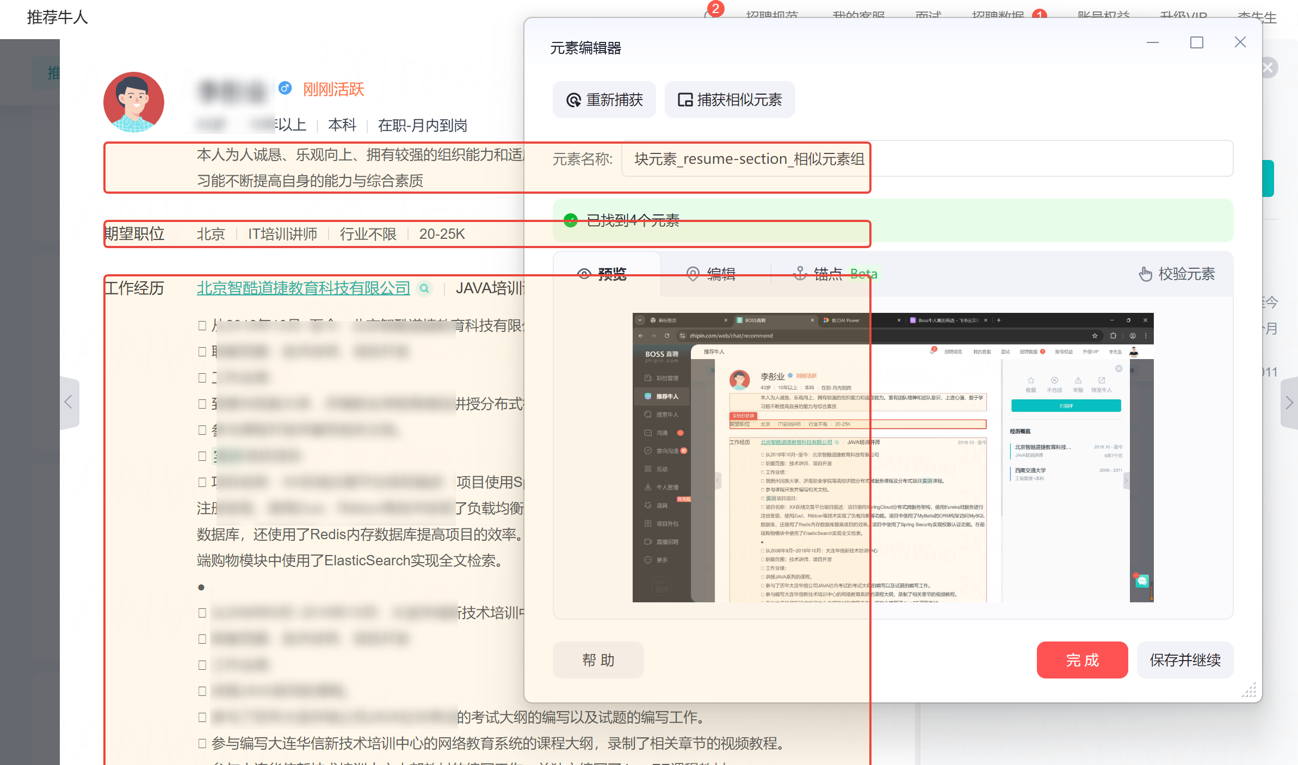Image resolution: width=1298 pixels, height=765 pixels.
Task: Open the 帮助 help button
Action: (598, 660)
